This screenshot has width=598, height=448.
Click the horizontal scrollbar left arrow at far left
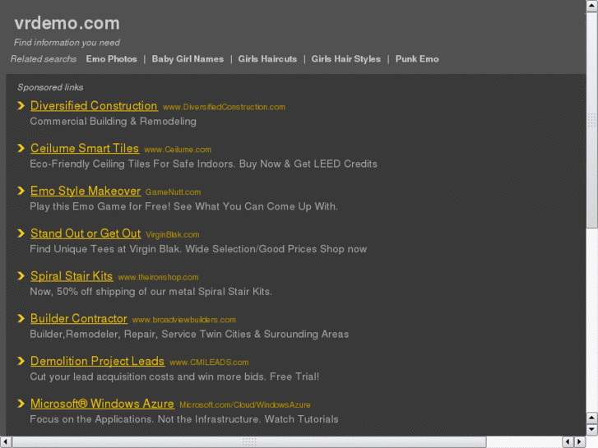point(6,442)
